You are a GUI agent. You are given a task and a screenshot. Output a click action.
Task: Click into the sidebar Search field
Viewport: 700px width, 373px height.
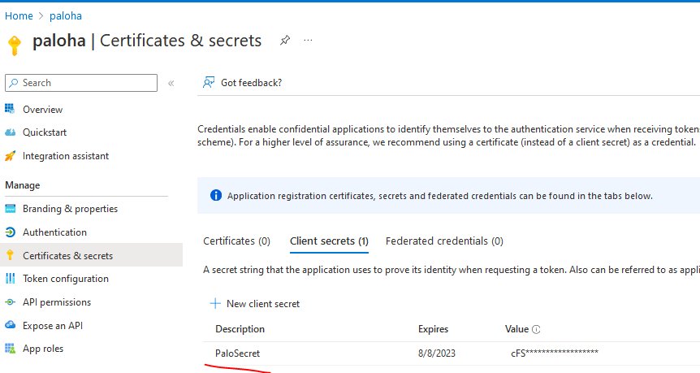click(81, 83)
